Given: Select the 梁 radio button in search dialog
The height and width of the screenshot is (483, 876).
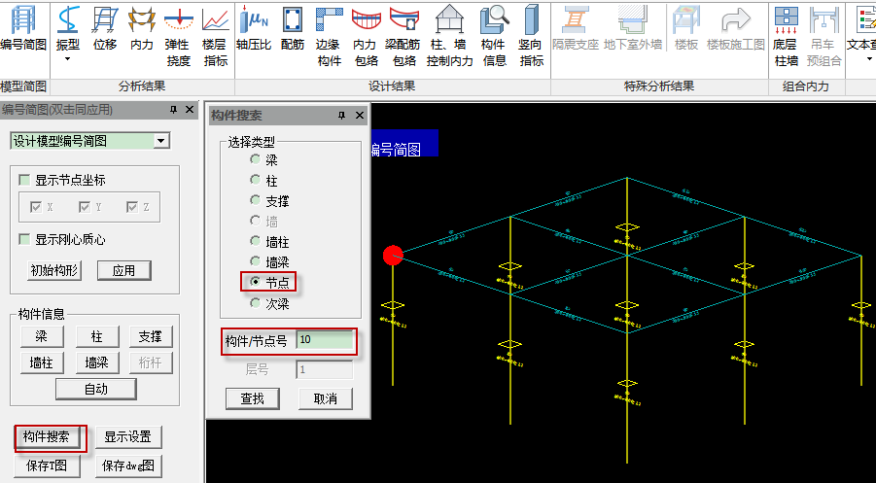Looking at the screenshot, I should point(256,159).
